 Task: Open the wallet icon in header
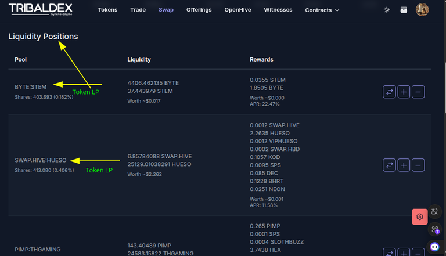click(404, 10)
